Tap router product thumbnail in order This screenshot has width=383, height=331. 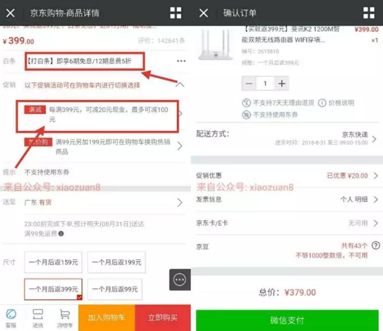click(215, 45)
